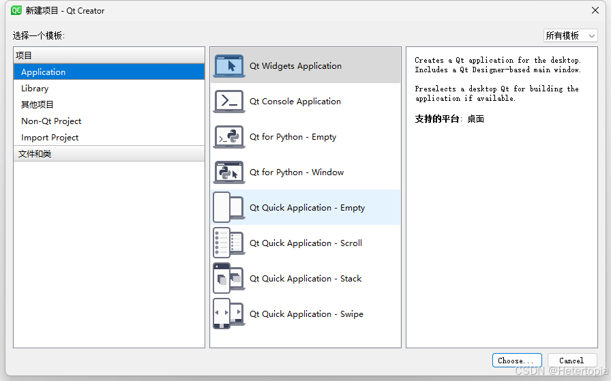Select the Application project category
The height and width of the screenshot is (381, 611).
(109, 72)
